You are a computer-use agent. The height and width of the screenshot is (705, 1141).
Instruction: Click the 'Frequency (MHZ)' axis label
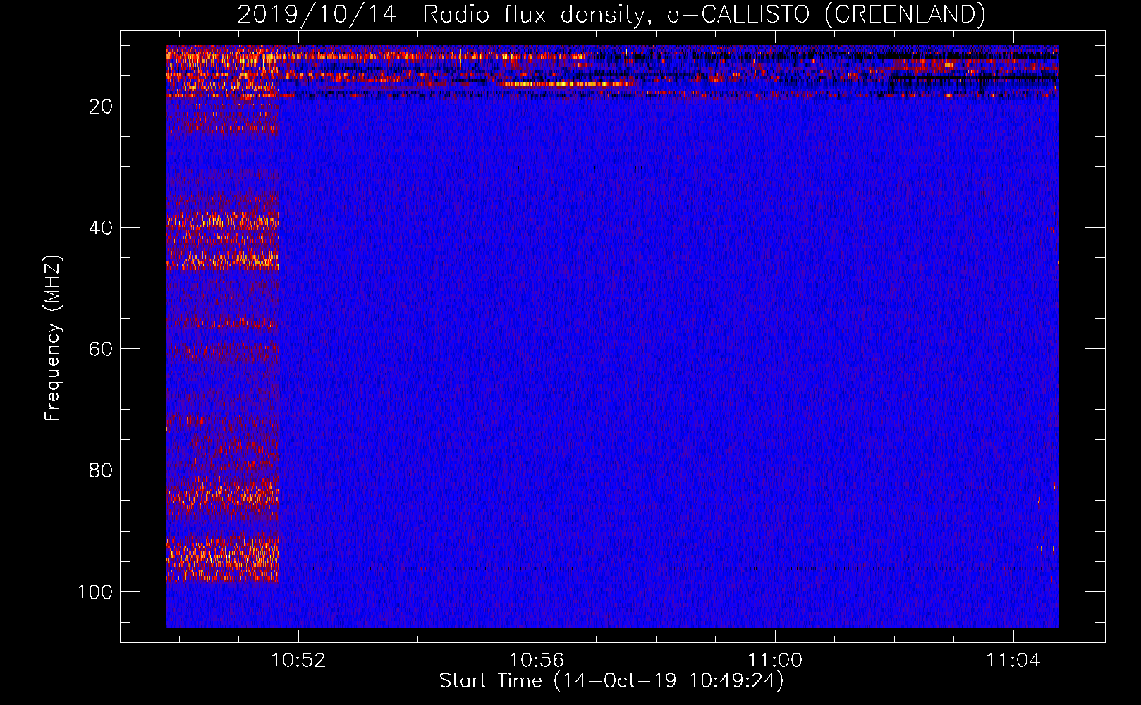coord(53,338)
